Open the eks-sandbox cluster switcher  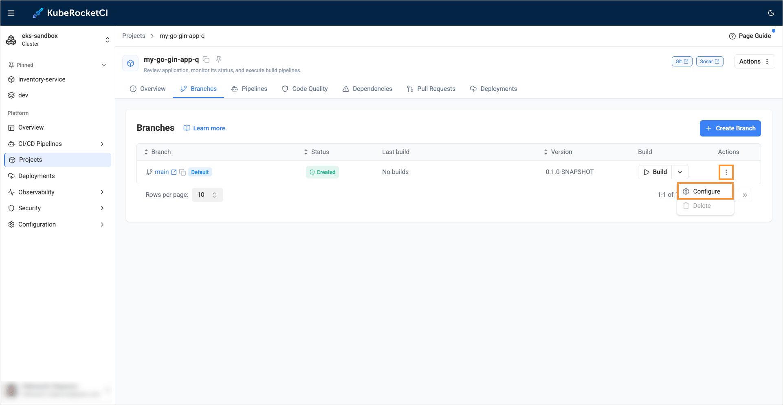pos(107,40)
